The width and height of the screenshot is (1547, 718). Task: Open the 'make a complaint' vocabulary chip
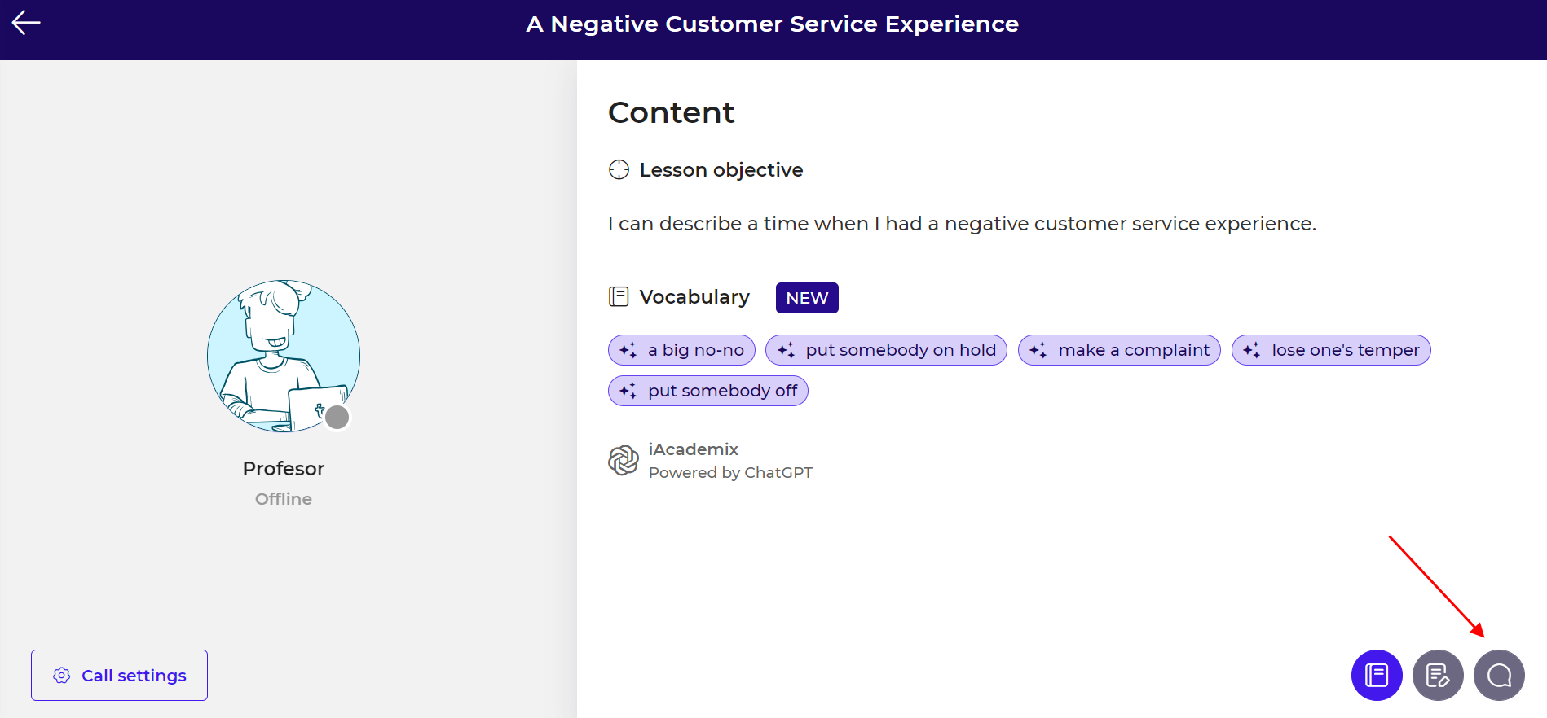click(1119, 350)
